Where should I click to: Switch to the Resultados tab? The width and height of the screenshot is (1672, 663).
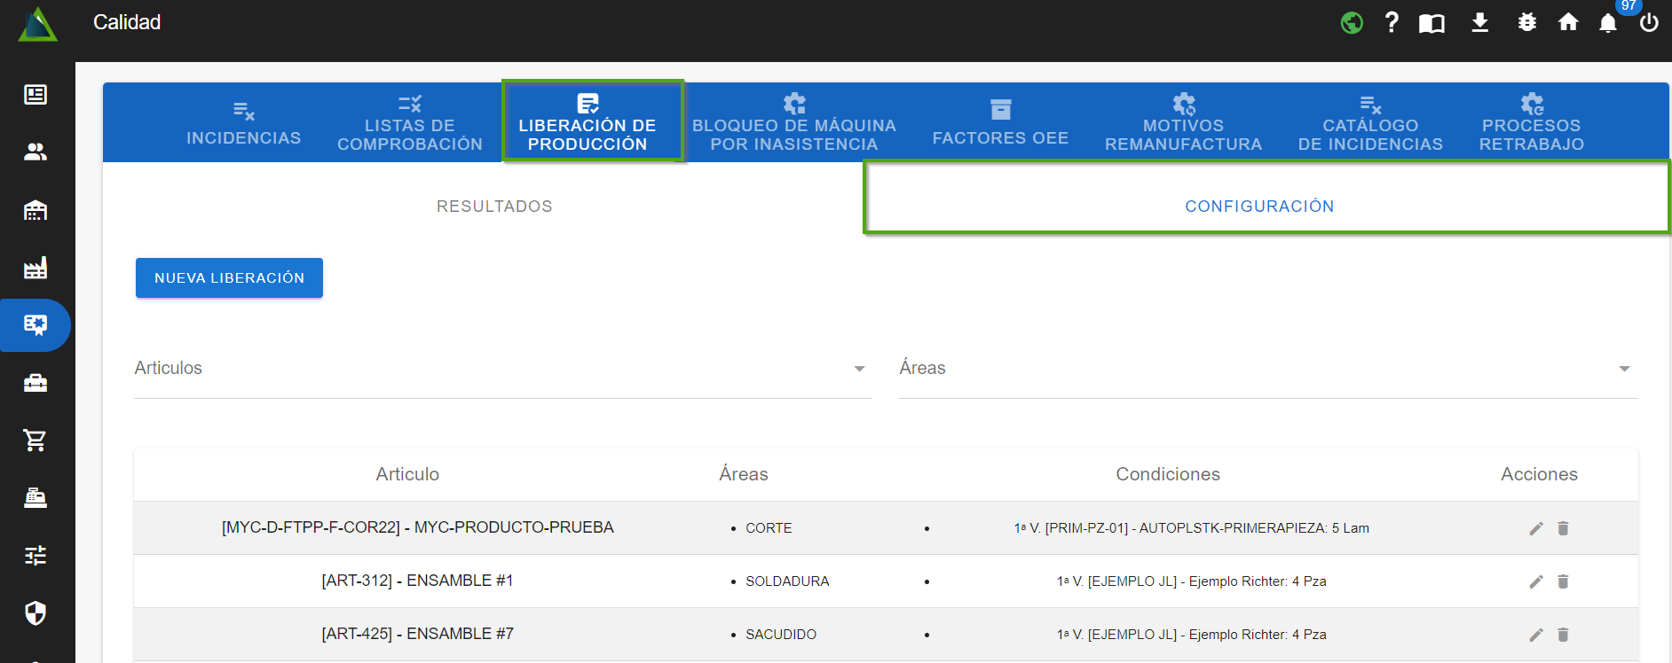point(494,207)
